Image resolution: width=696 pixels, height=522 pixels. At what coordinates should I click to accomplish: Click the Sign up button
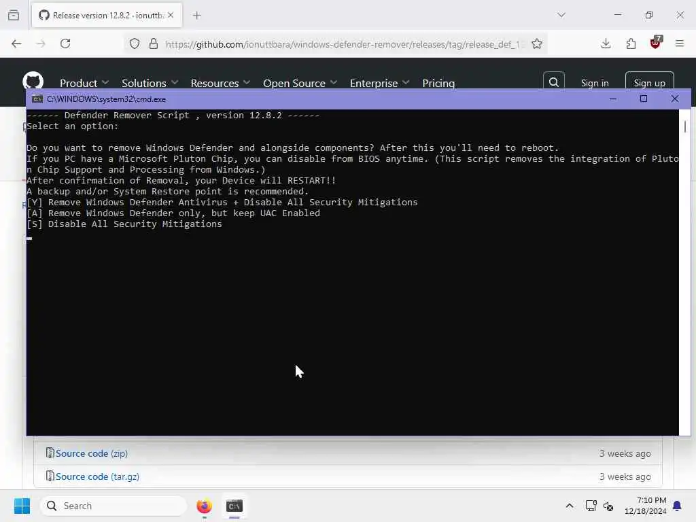(x=649, y=82)
